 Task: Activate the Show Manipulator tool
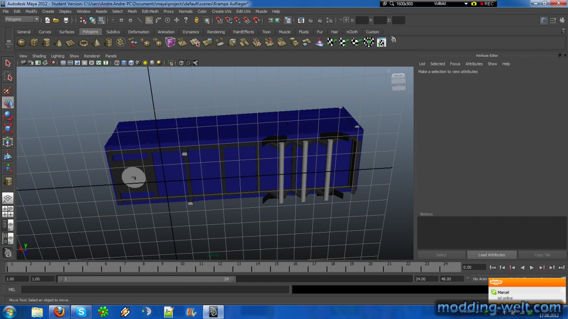tap(8, 168)
